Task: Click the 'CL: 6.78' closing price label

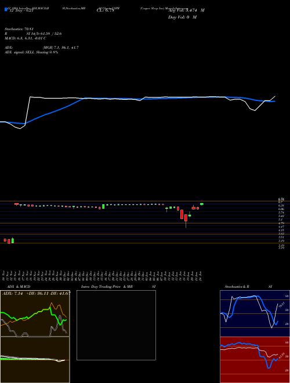Action: click(106, 10)
